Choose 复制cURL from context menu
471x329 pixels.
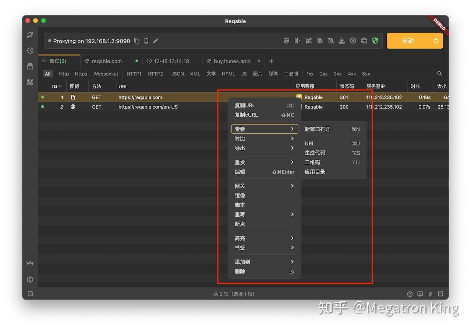(265, 115)
